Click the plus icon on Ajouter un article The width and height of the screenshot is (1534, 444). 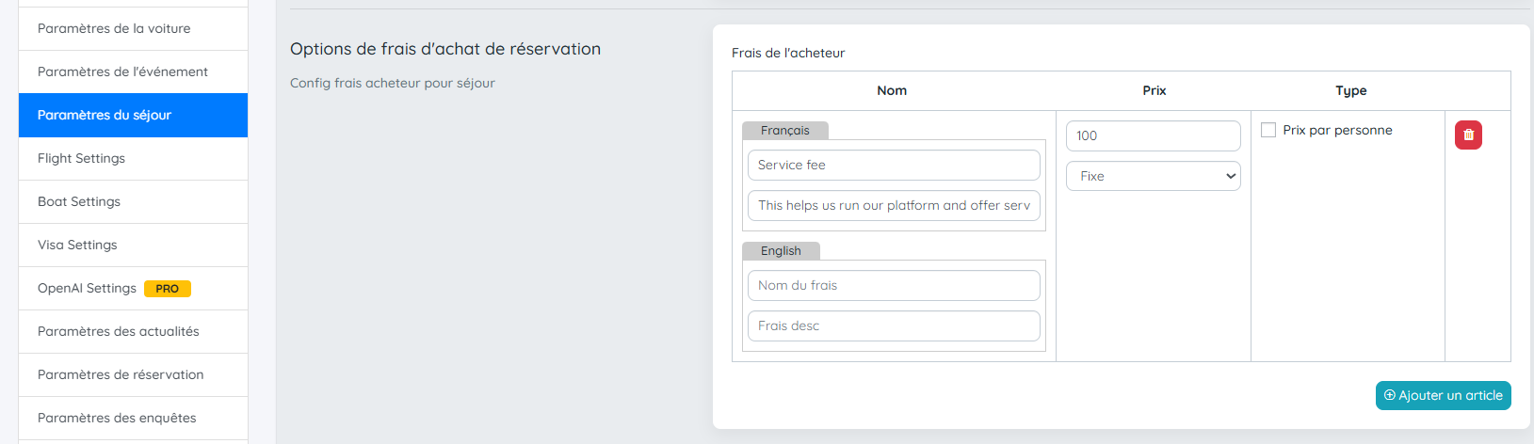click(1390, 395)
